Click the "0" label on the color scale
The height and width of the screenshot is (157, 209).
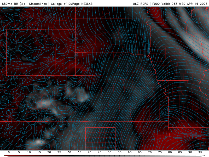(9, 152)
